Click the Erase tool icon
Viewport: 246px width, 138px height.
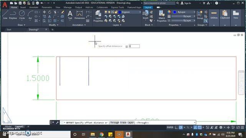tap(62, 12)
